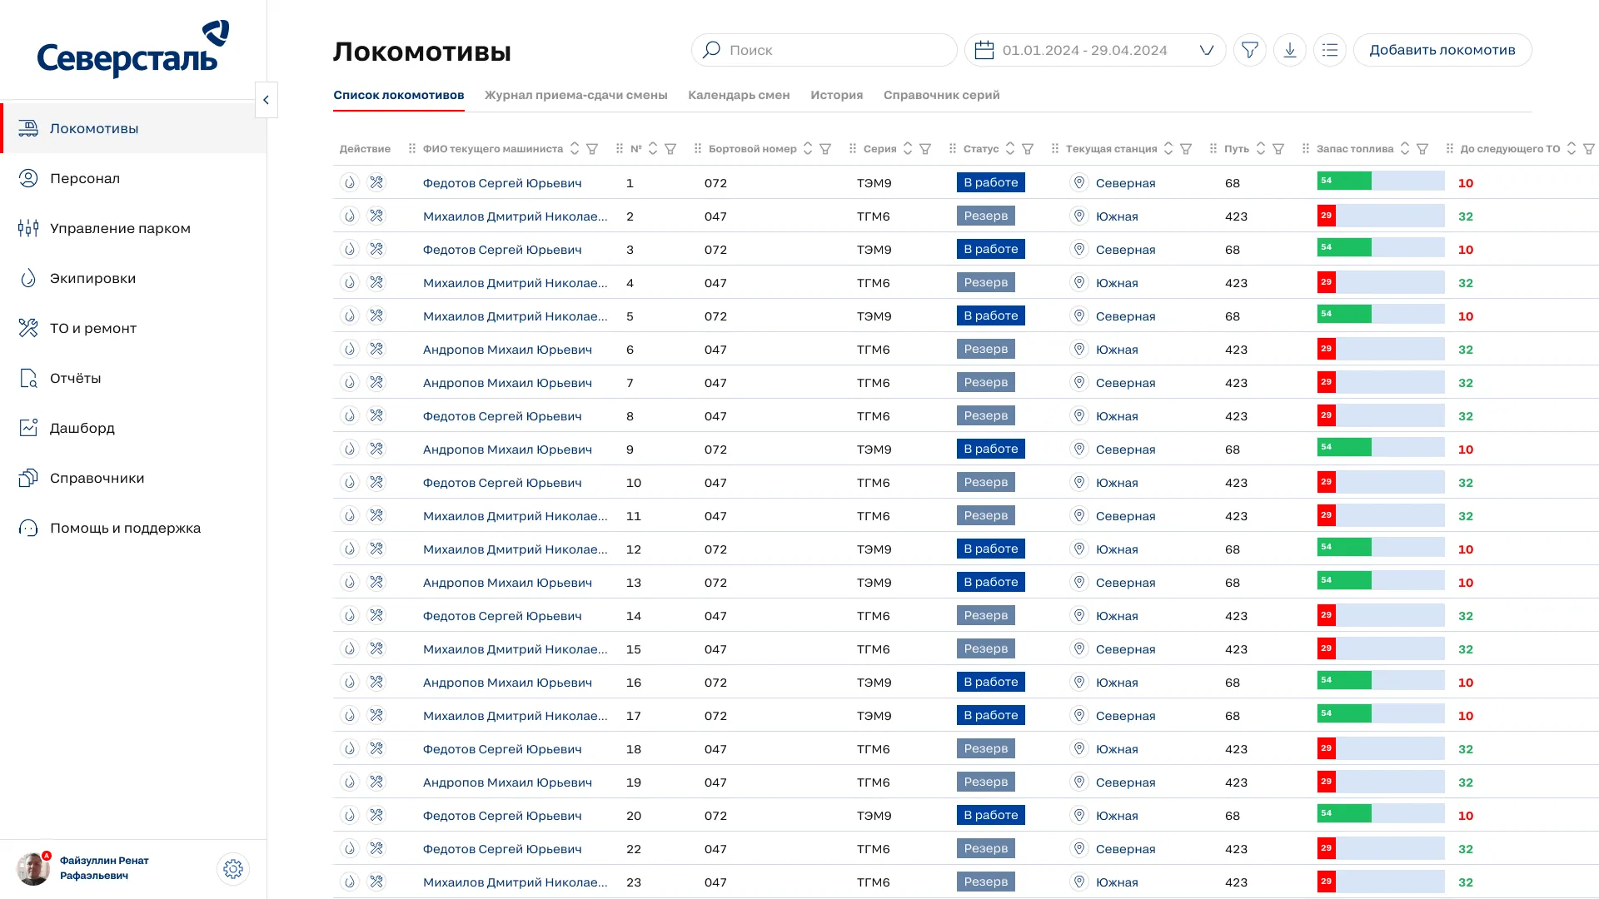This screenshot has width=1599, height=899.
Task: Click the repair tools icon in row 20
Action: tap(376, 815)
